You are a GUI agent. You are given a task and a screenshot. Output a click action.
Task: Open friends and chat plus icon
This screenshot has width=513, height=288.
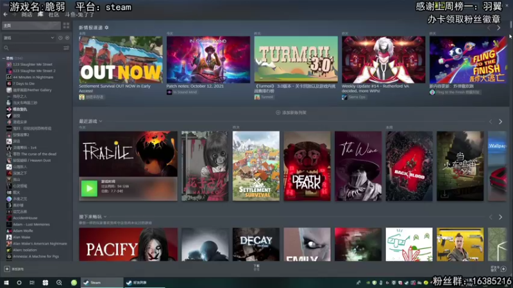coord(503,269)
